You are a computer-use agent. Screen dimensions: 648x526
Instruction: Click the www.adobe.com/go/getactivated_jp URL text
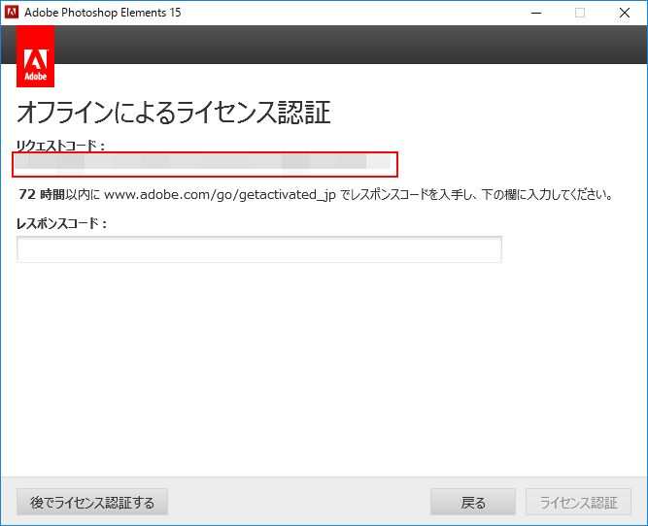220,194
